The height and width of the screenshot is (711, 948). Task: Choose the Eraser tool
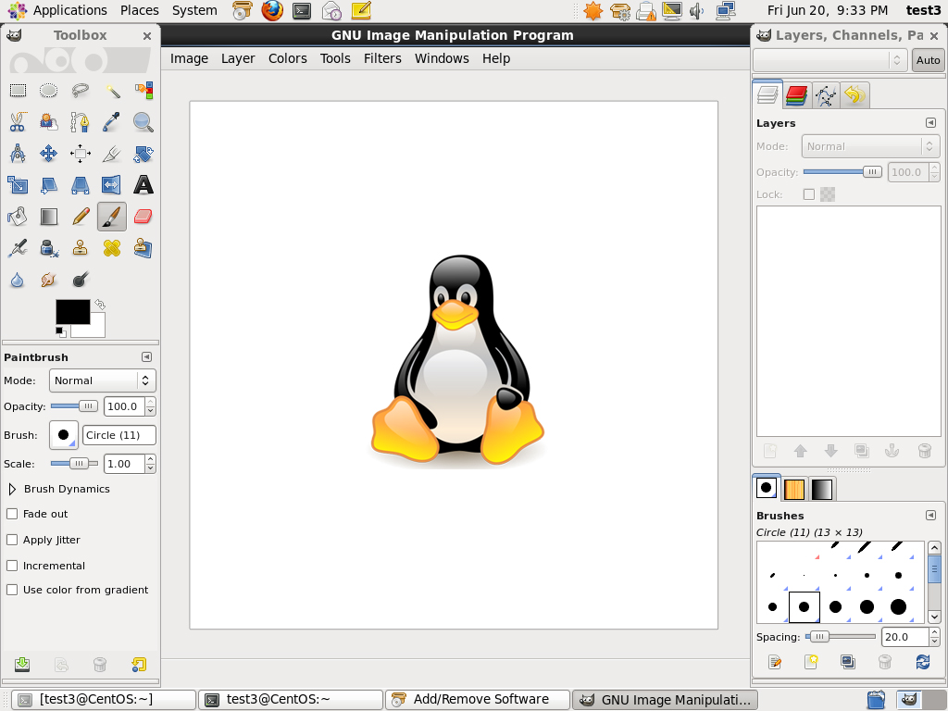(143, 217)
